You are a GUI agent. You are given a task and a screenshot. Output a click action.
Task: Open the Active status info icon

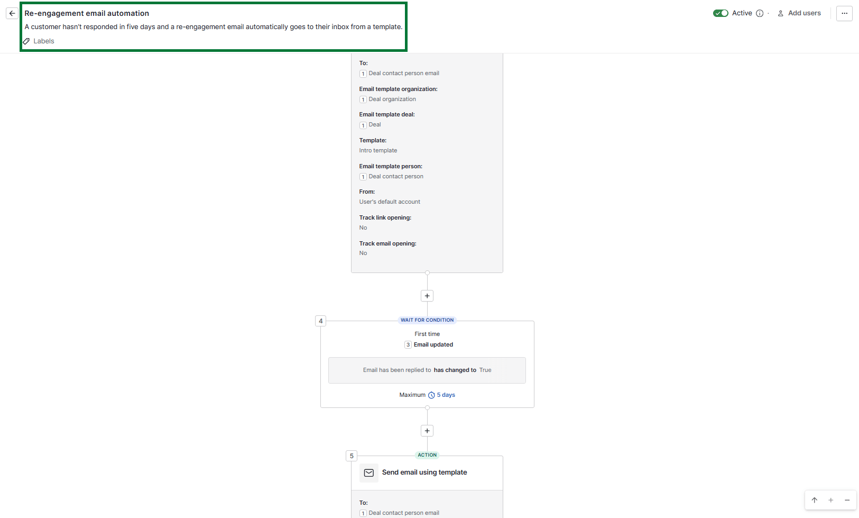pos(760,13)
